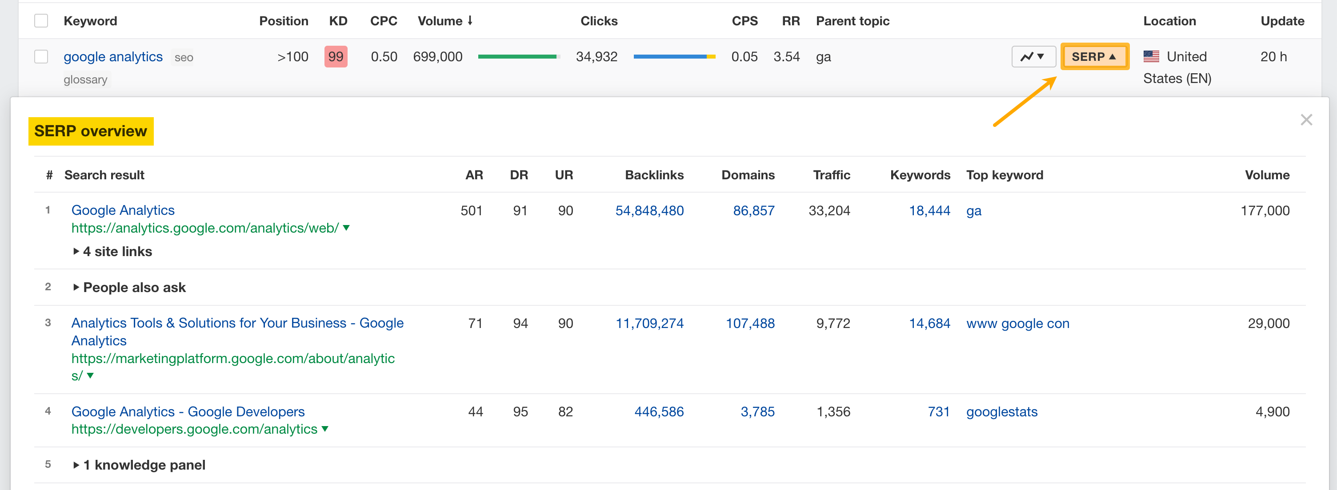This screenshot has height=490, width=1337.
Task: Expand the 1 knowledge panel row
Action: pos(139,465)
